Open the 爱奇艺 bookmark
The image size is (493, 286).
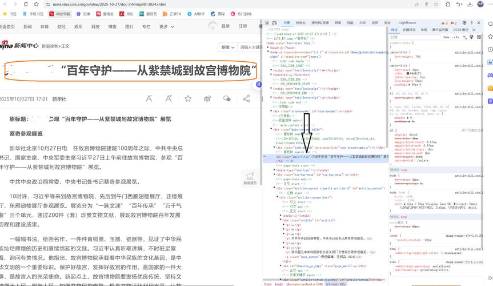click(148, 14)
